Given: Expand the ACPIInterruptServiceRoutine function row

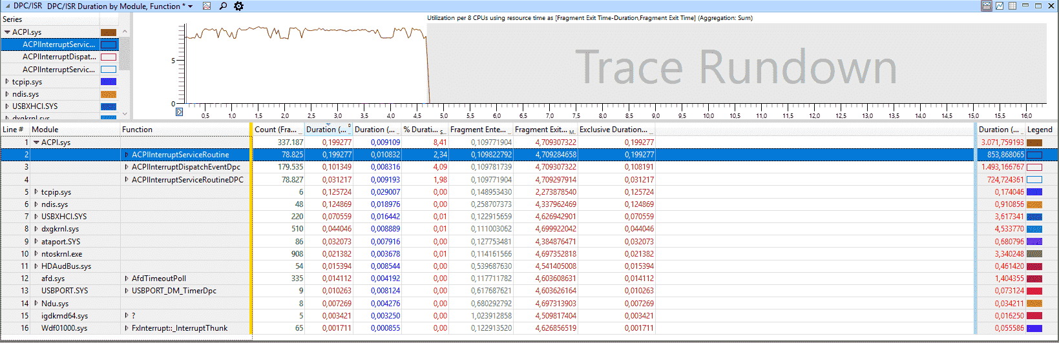Looking at the screenshot, I should pyautogui.click(x=127, y=155).
